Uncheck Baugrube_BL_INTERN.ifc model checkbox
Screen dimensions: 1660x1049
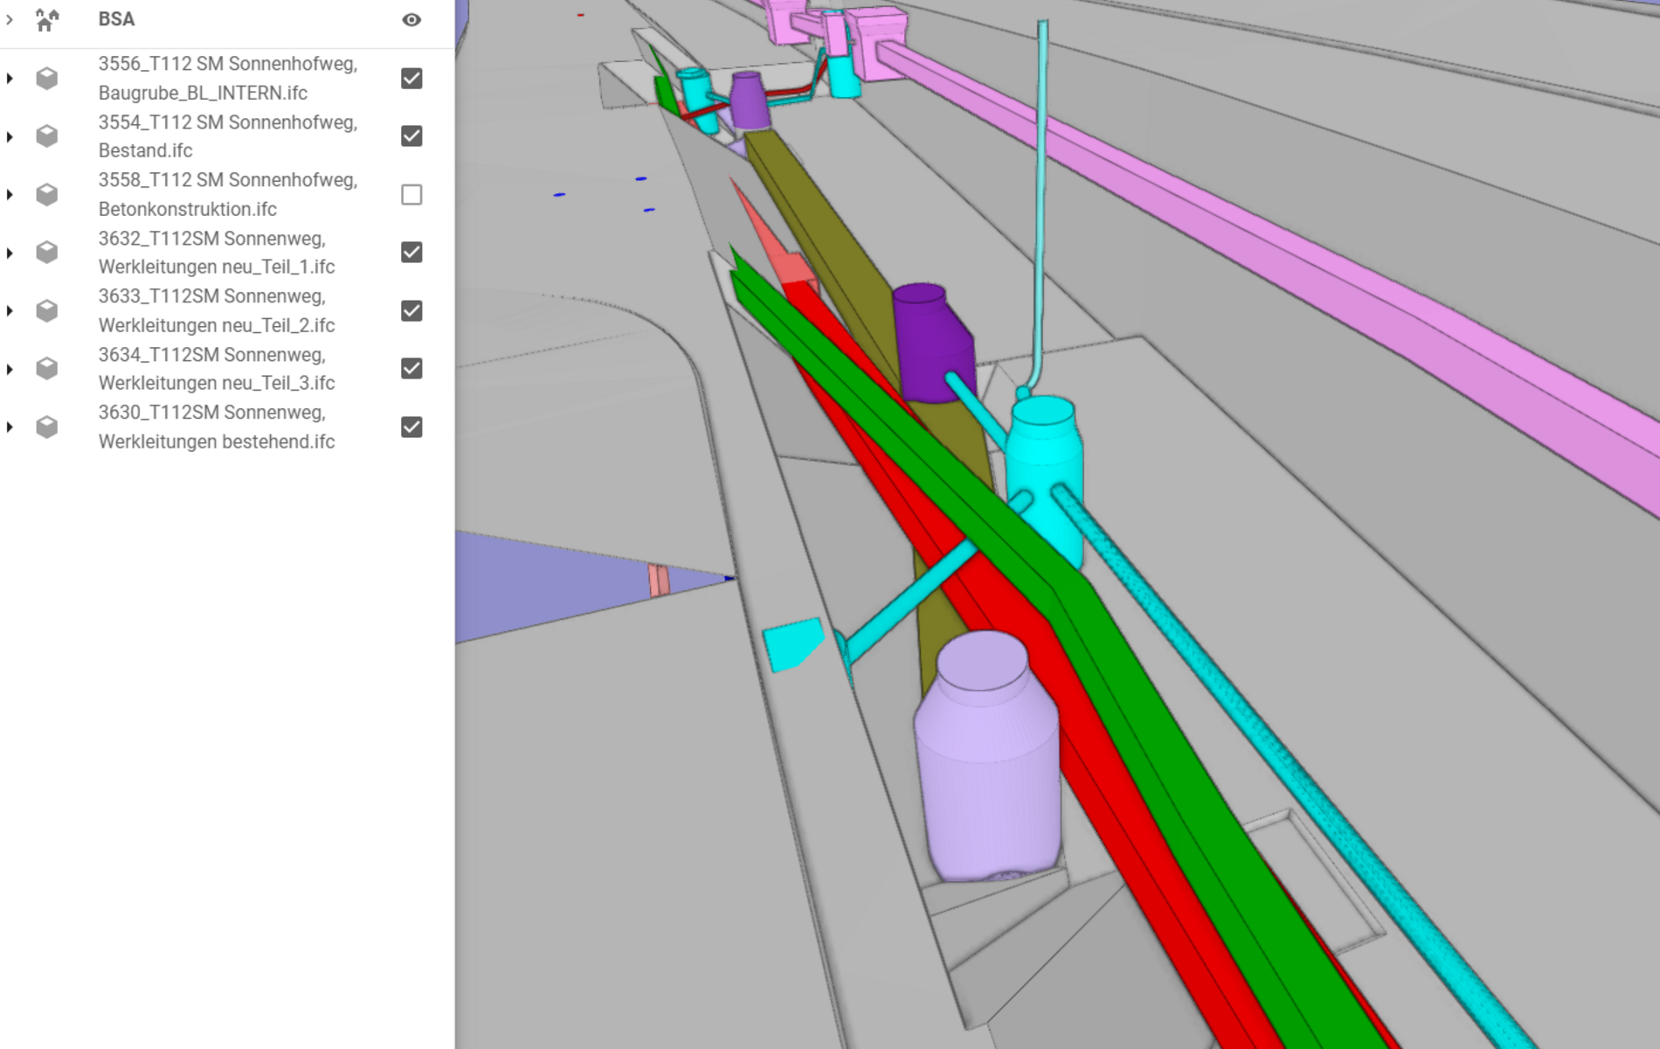click(412, 79)
